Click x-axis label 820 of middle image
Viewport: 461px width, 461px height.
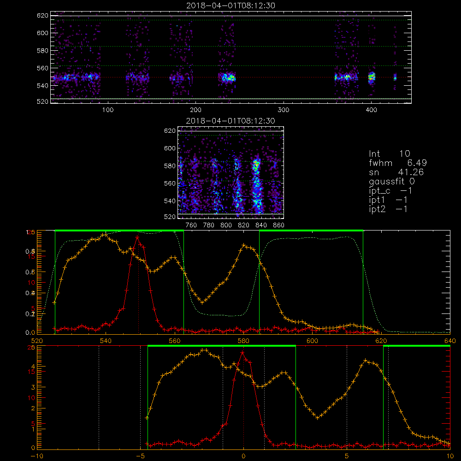point(244,225)
